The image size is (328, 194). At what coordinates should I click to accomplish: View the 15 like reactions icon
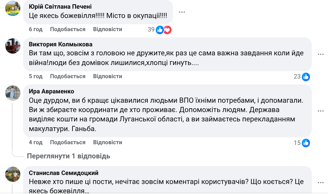pos(306,143)
